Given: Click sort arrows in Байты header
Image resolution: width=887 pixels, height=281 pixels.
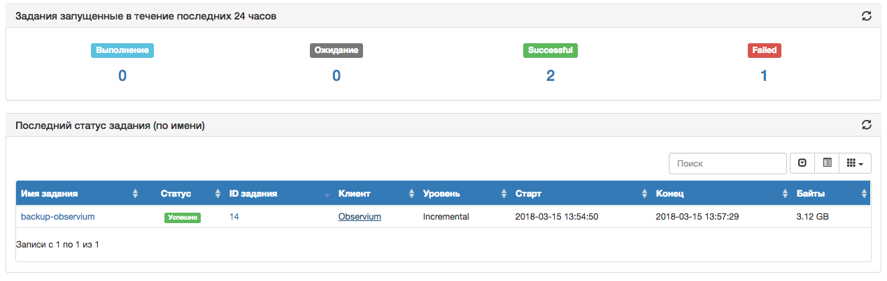Looking at the screenshot, I should pyautogui.click(x=865, y=194).
